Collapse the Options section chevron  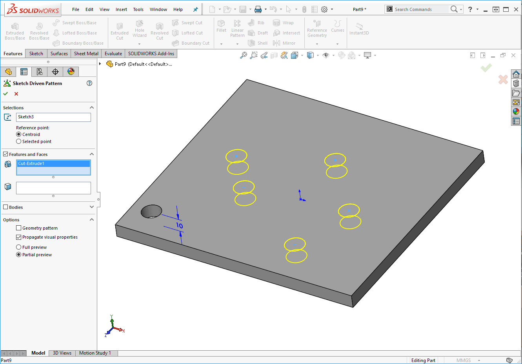(92, 220)
